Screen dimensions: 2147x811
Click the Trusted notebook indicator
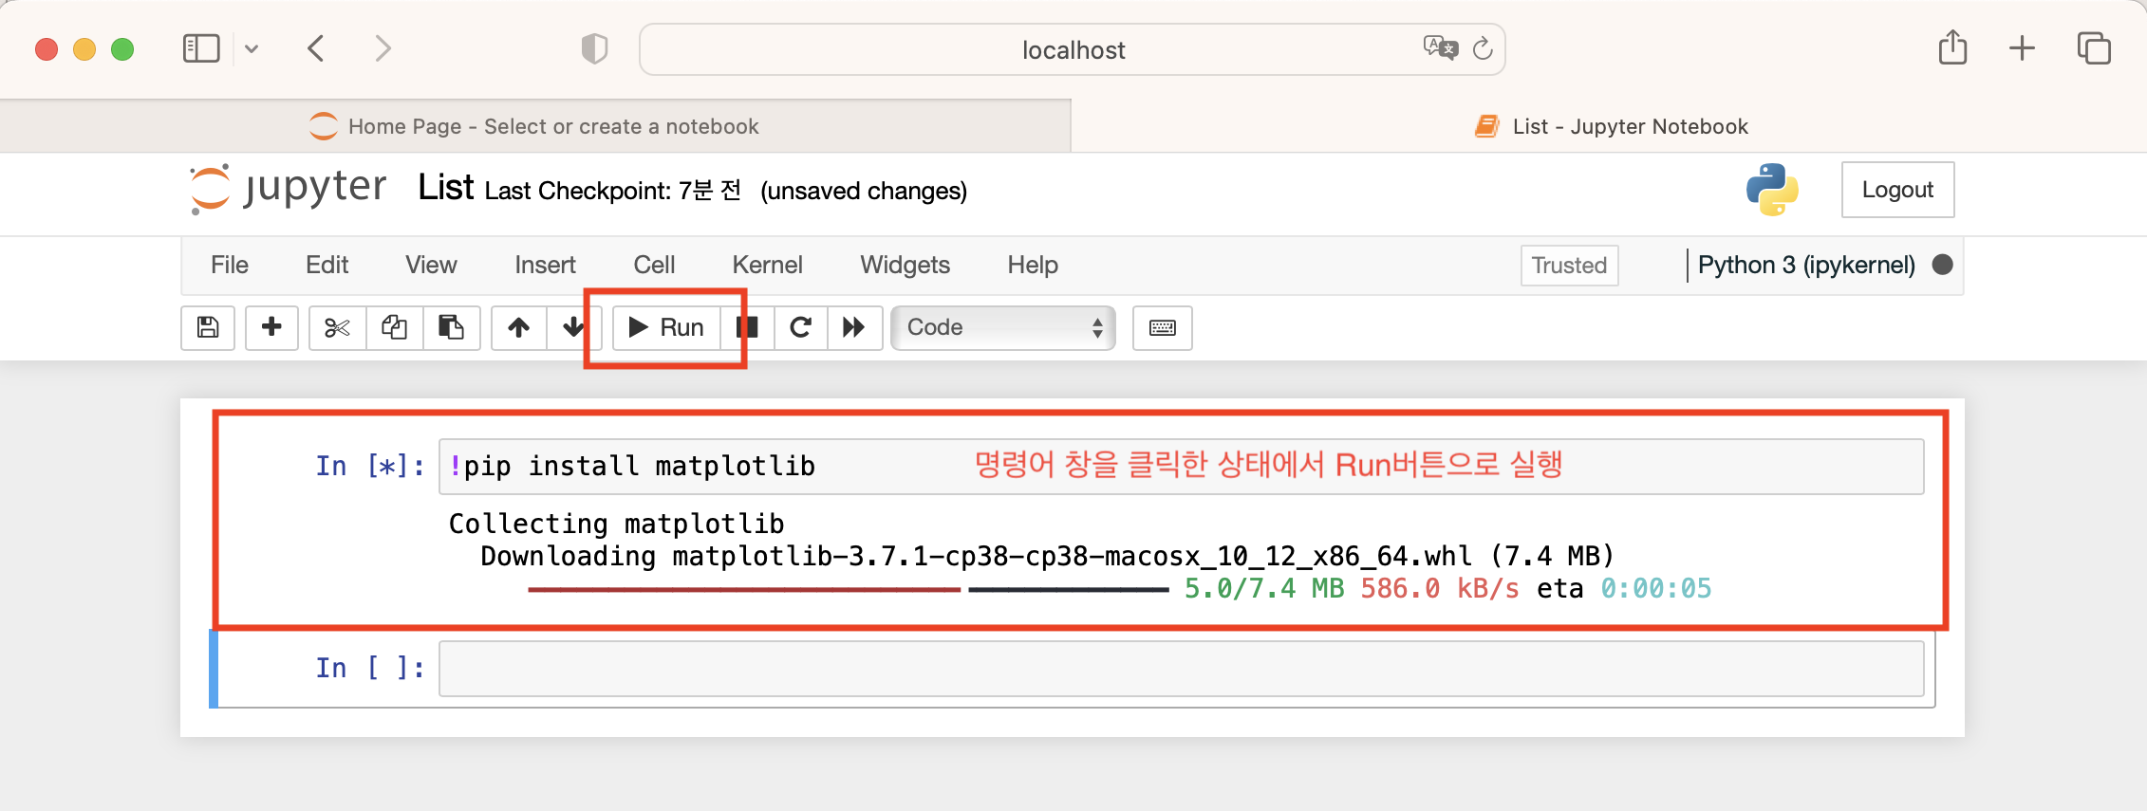[x=1569, y=266]
